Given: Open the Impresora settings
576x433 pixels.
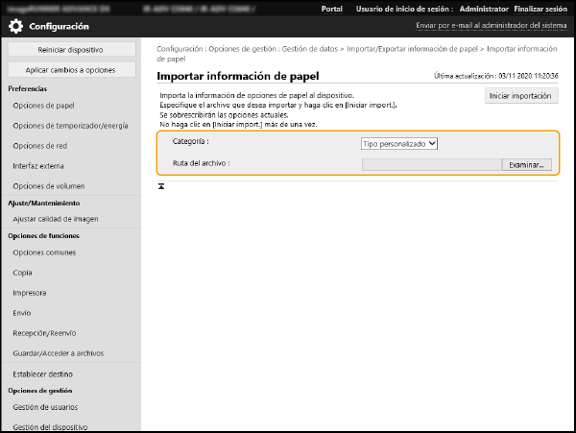Looking at the screenshot, I should pos(30,292).
